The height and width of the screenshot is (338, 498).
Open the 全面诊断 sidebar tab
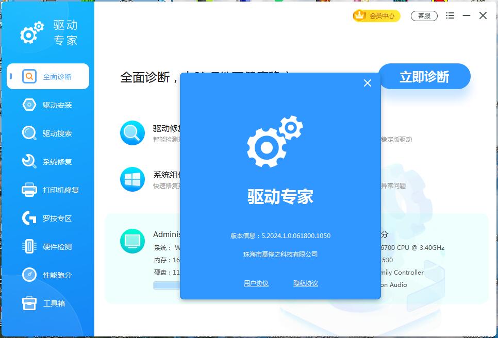coord(48,76)
